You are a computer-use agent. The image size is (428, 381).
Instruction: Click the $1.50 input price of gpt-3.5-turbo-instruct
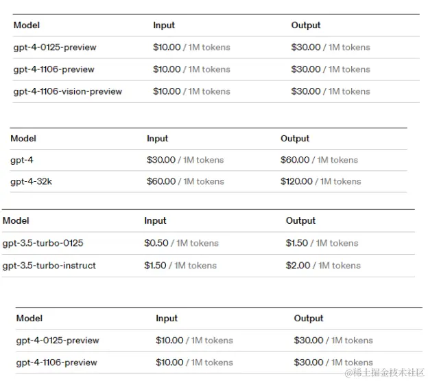coord(156,265)
